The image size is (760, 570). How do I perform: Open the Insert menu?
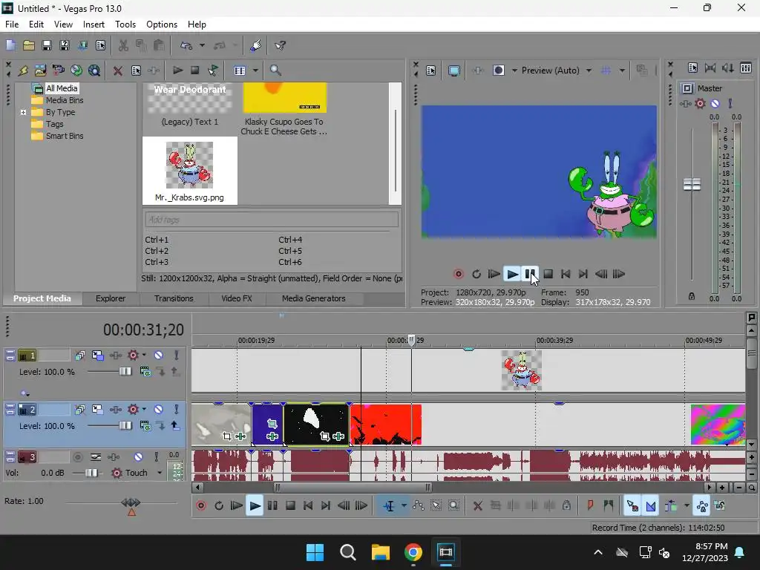pos(94,24)
